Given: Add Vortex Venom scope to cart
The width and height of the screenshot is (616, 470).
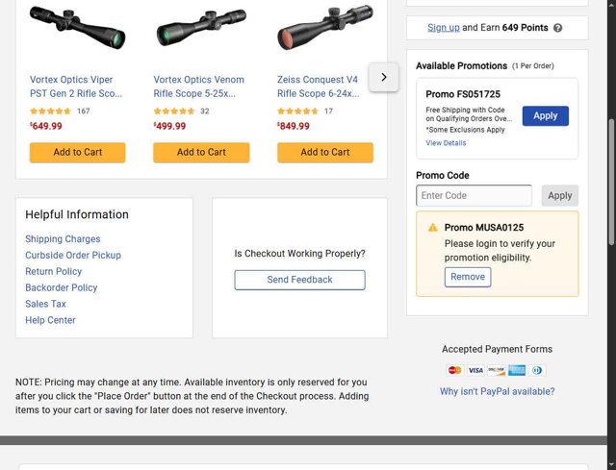Looking at the screenshot, I should 201,152.
